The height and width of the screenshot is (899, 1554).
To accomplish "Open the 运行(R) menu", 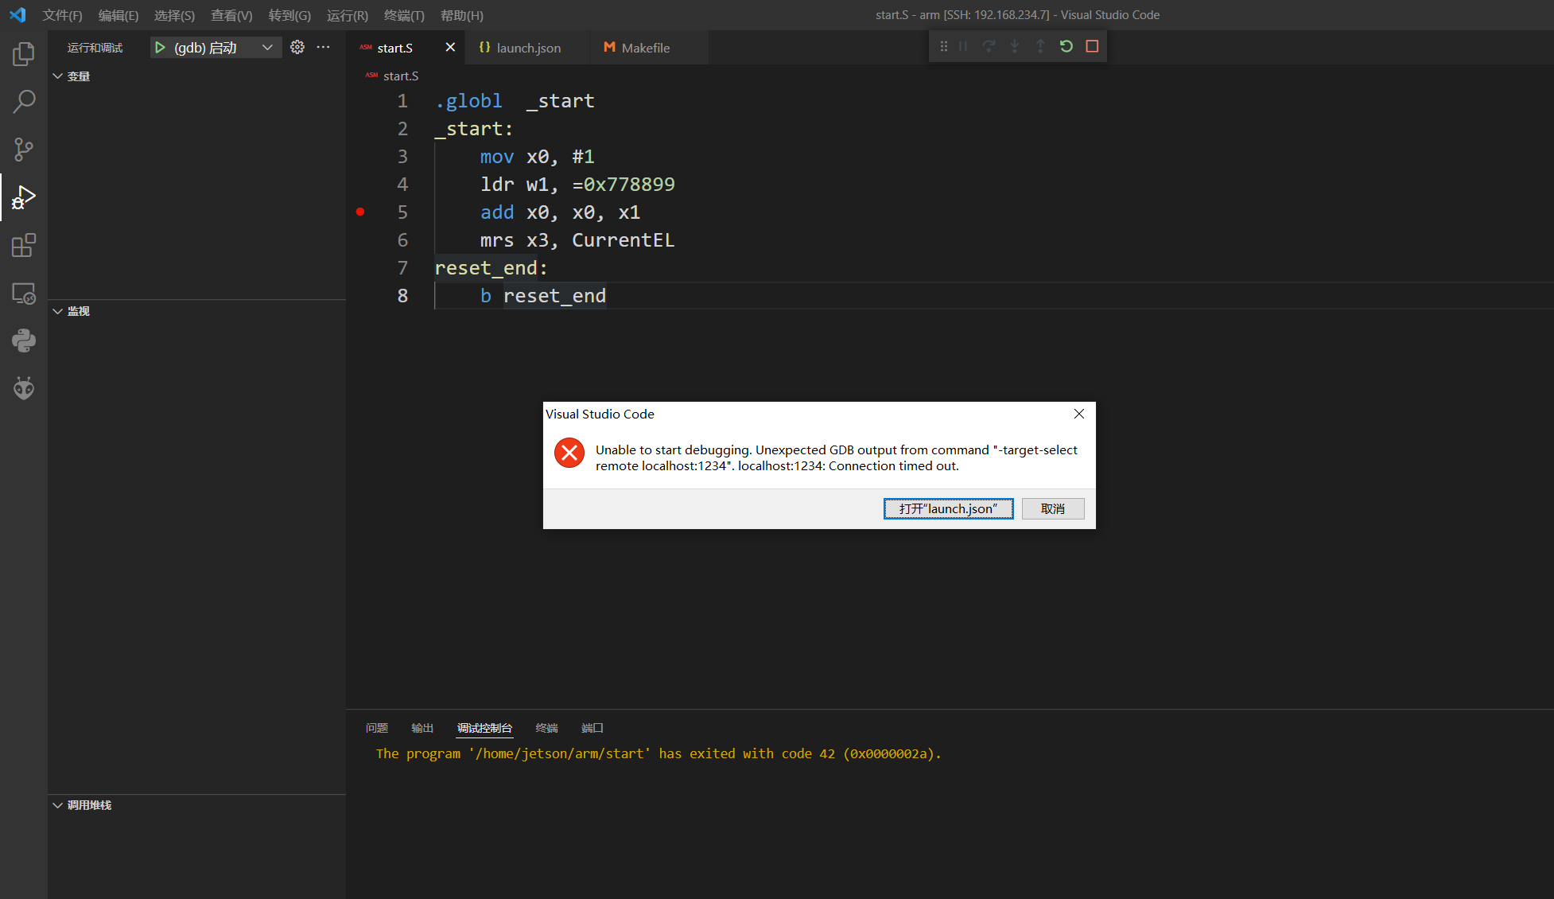I will click(348, 15).
